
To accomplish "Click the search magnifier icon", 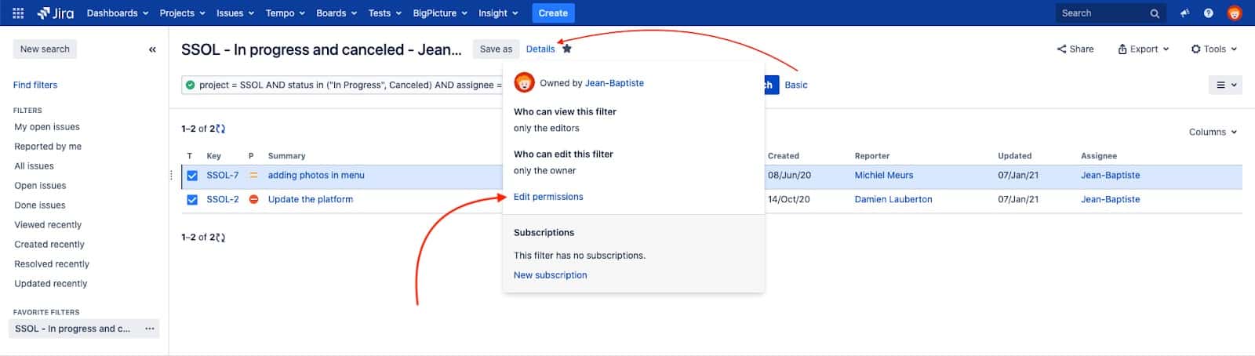I will (1155, 13).
